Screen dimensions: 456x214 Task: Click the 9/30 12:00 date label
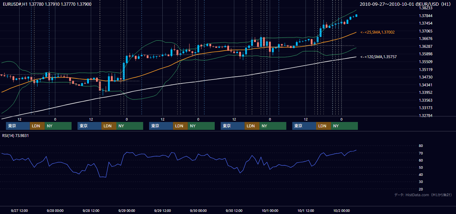pos(234,210)
